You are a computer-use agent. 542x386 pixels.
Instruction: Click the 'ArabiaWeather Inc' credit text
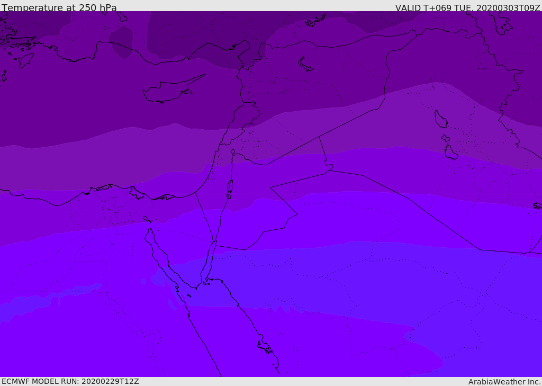504,382
